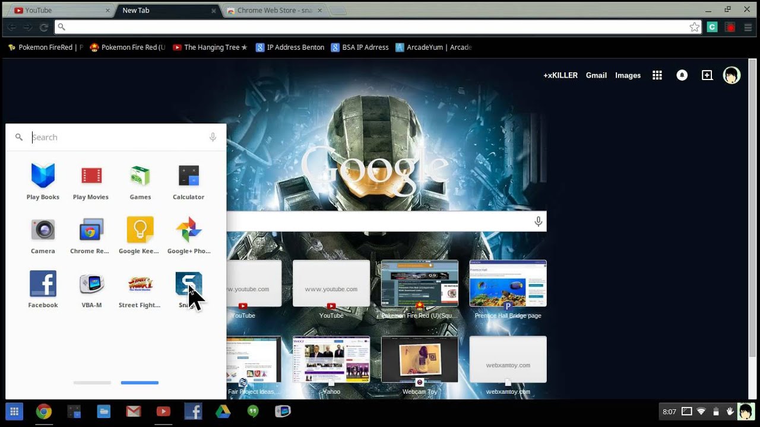Open Hangouts on the shelf

253,411
